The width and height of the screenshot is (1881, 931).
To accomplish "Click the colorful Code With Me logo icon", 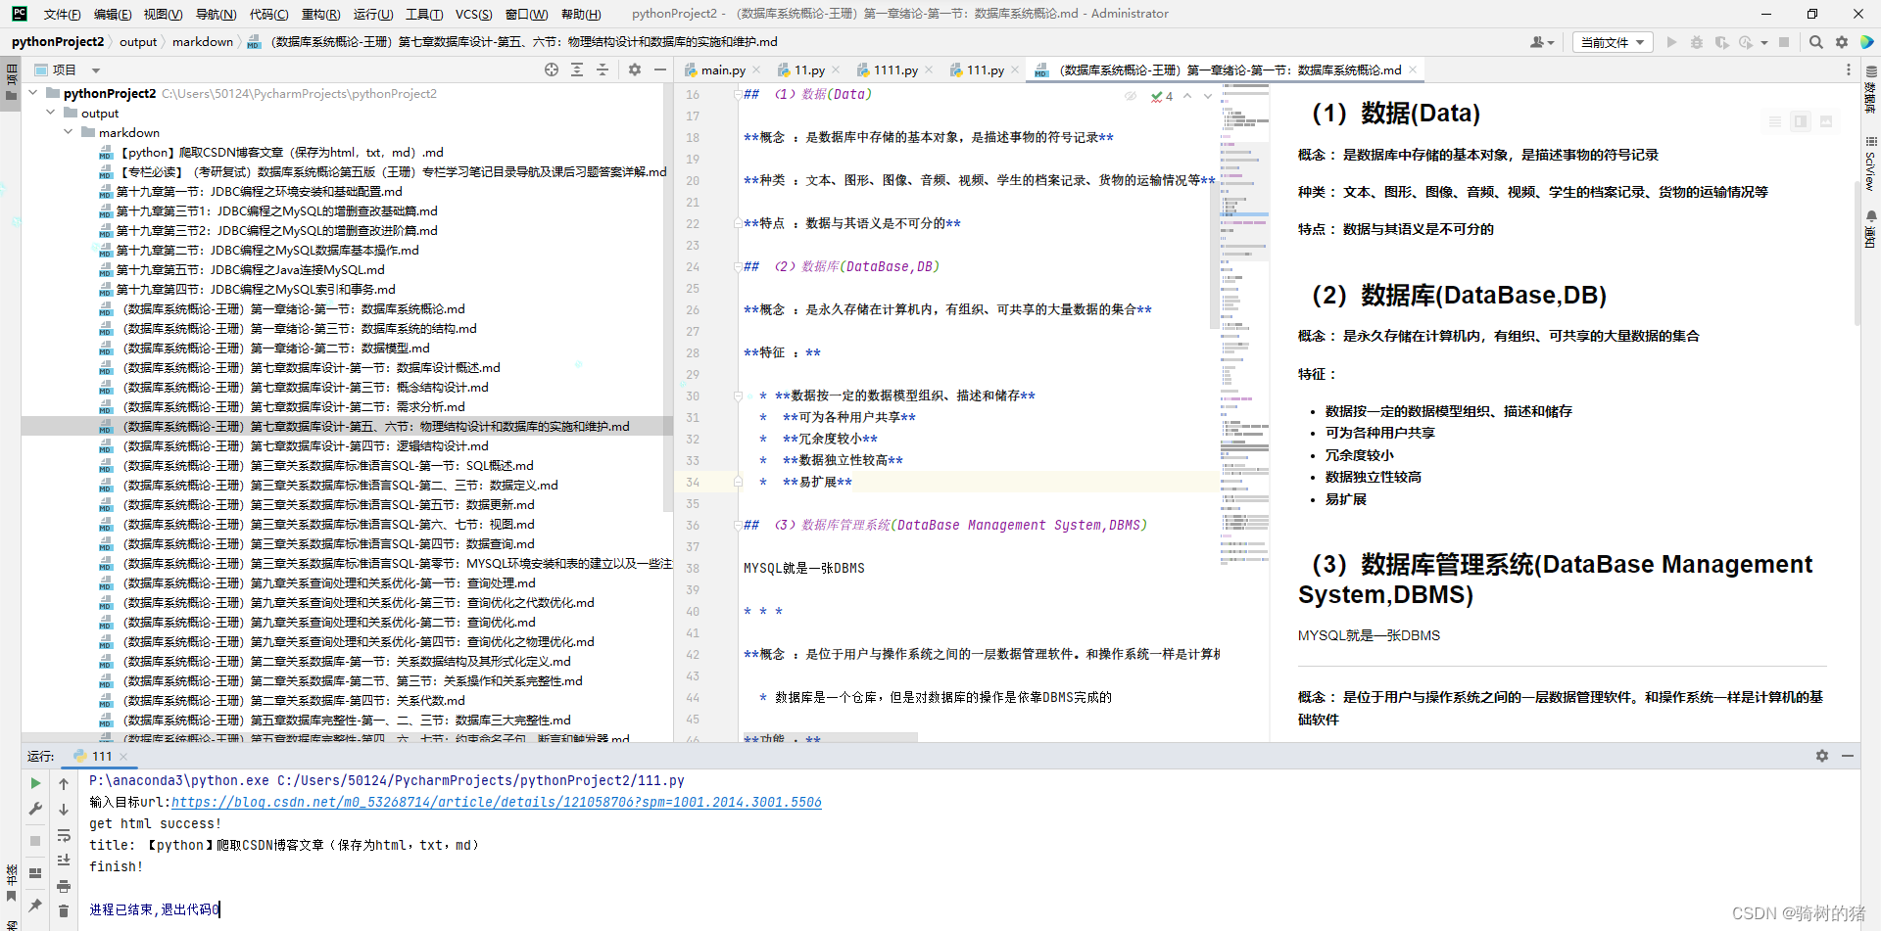I will point(1867,42).
